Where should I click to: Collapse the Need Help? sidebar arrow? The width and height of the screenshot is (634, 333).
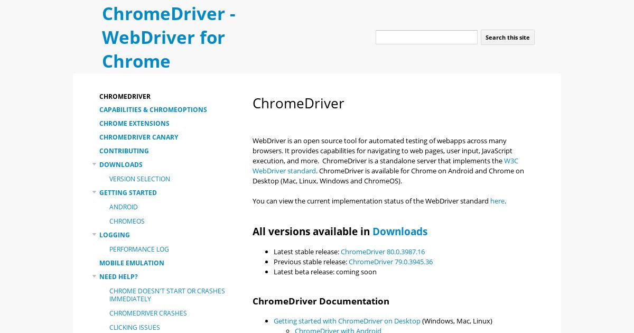tap(95, 276)
